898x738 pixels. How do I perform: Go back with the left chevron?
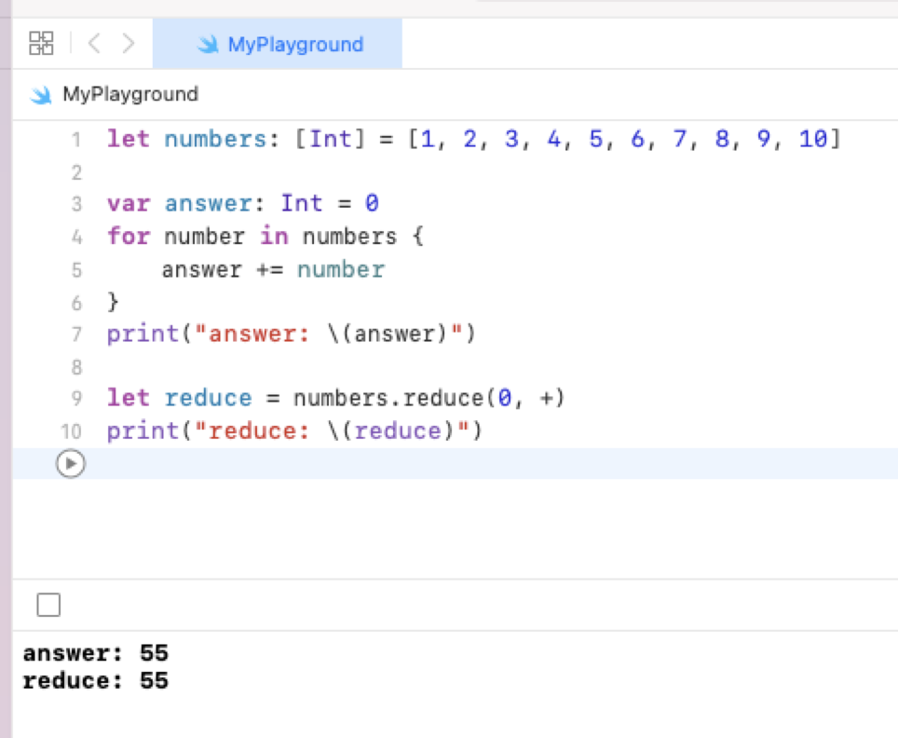(94, 43)
